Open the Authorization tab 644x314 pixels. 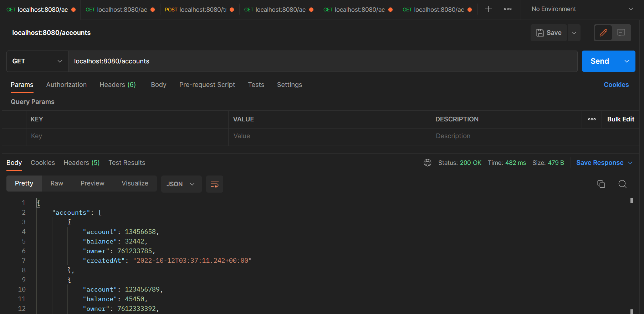click(x=66, y=85)
